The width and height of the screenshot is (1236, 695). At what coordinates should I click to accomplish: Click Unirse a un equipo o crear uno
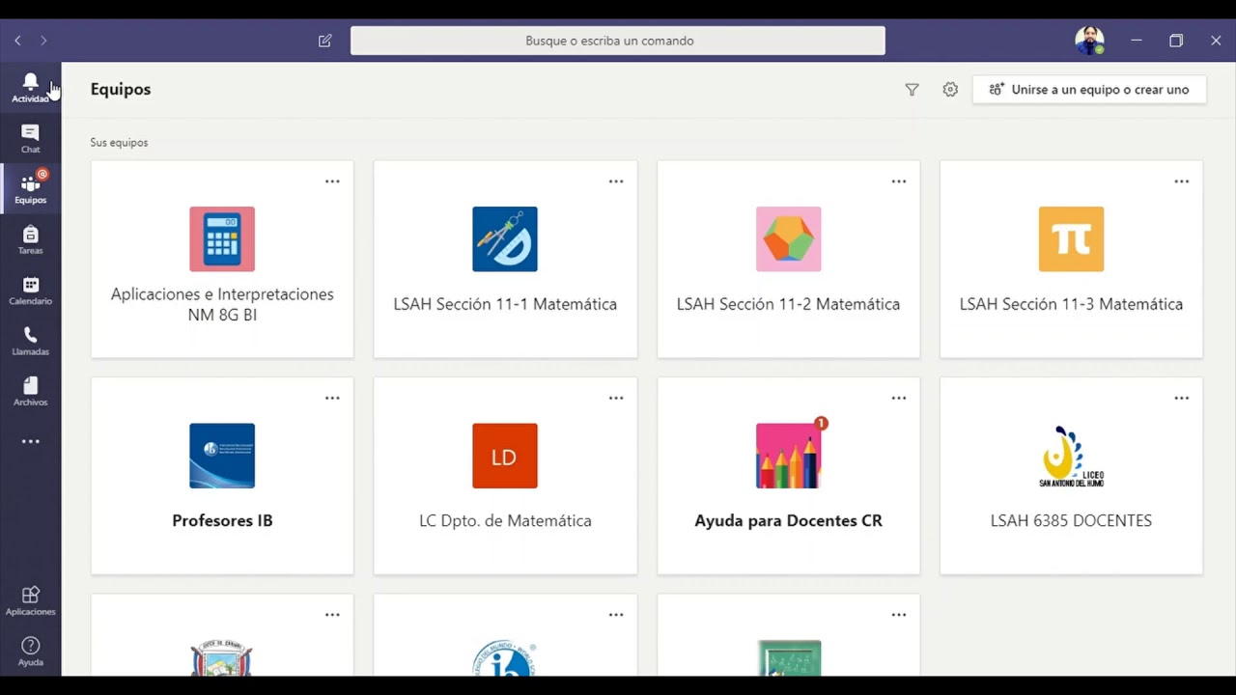tap(1089, 90)
